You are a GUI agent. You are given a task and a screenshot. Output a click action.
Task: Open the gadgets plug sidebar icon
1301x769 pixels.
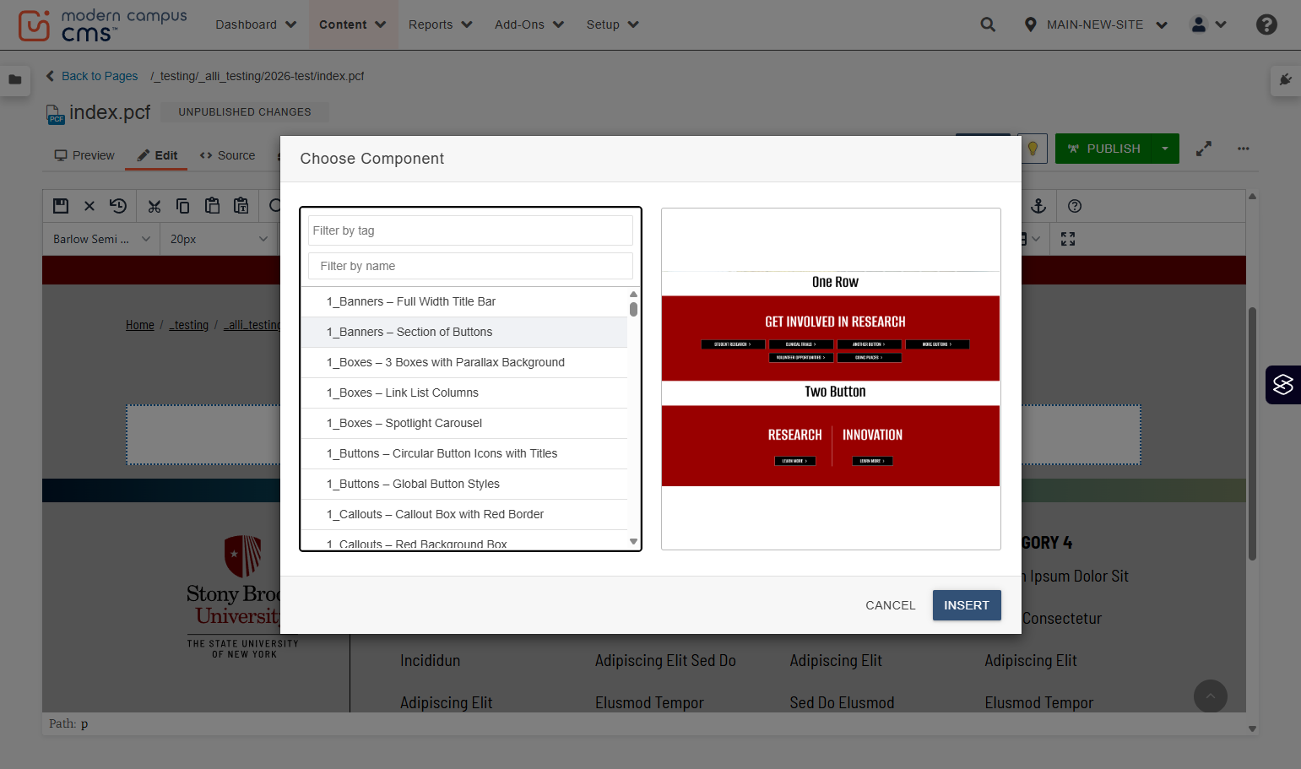coord(1285,80)
